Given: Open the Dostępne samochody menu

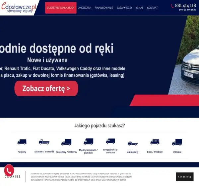Looking at the screenshot, I should click(x=61, y=8).
